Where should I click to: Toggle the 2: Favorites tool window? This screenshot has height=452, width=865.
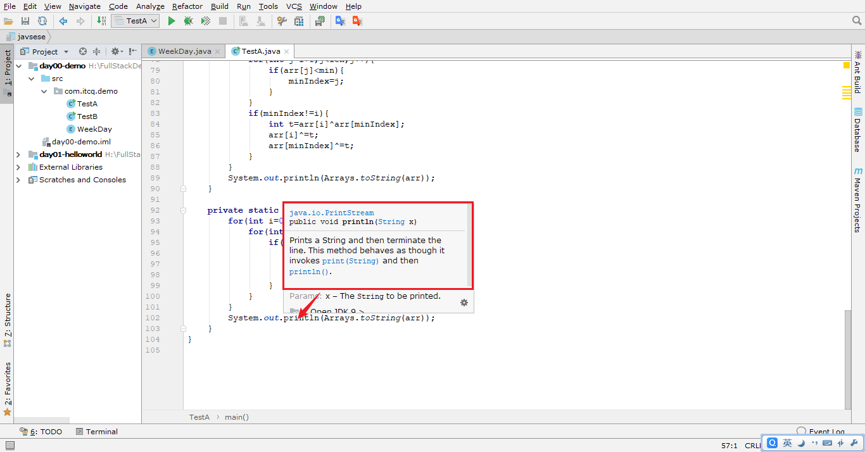click(7, 388)
